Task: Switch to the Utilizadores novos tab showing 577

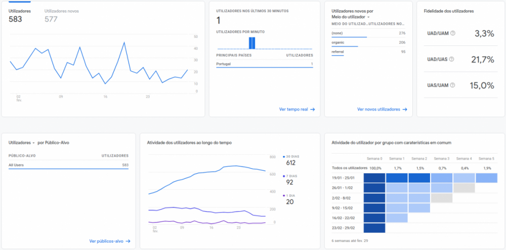Action: click(61, 15)
